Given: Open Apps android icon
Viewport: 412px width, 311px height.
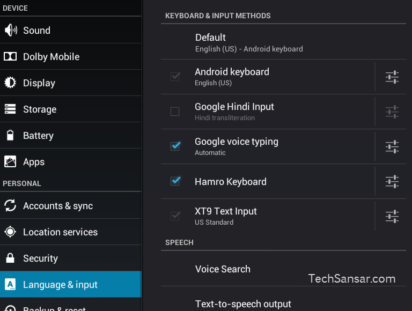Looking at the screenshot, I should point(10,161).
